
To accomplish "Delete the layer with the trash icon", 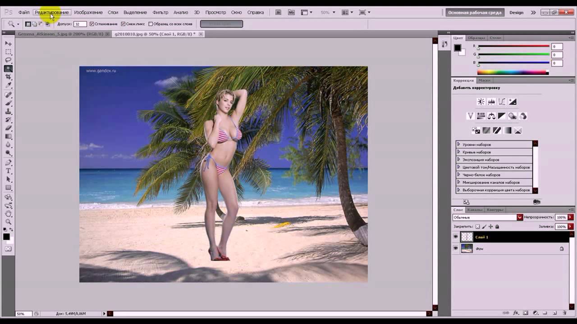I will click(x=564, y=313).
